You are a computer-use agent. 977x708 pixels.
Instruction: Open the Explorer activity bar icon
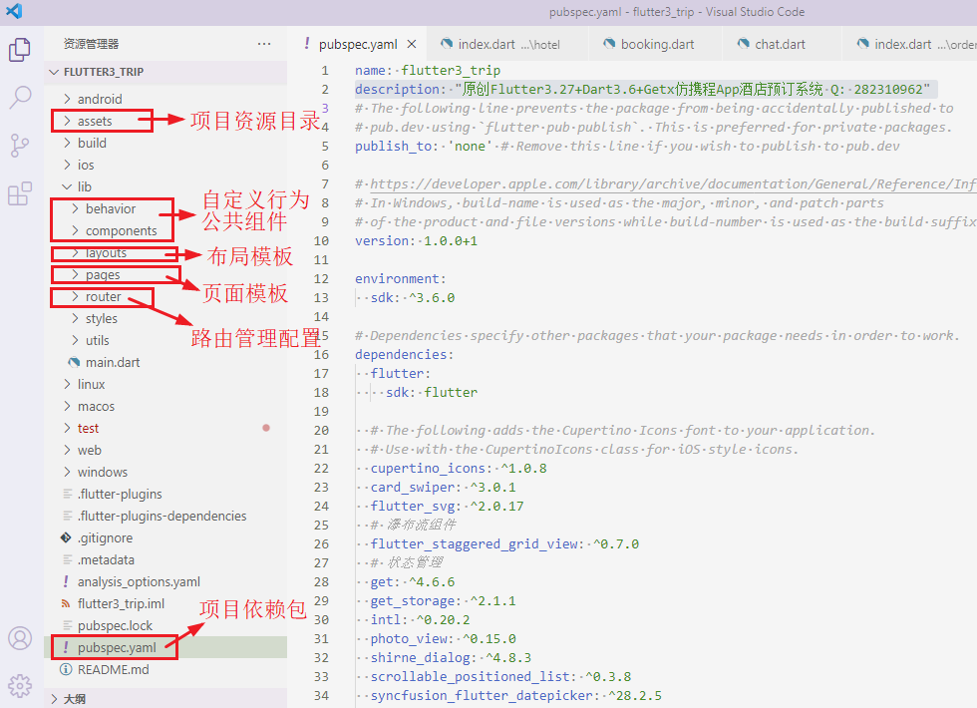click(x=20, y=49)
